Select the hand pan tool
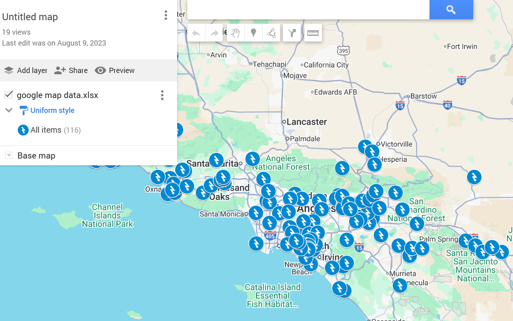Screen dimensions: 513x321 pos(236,33)
